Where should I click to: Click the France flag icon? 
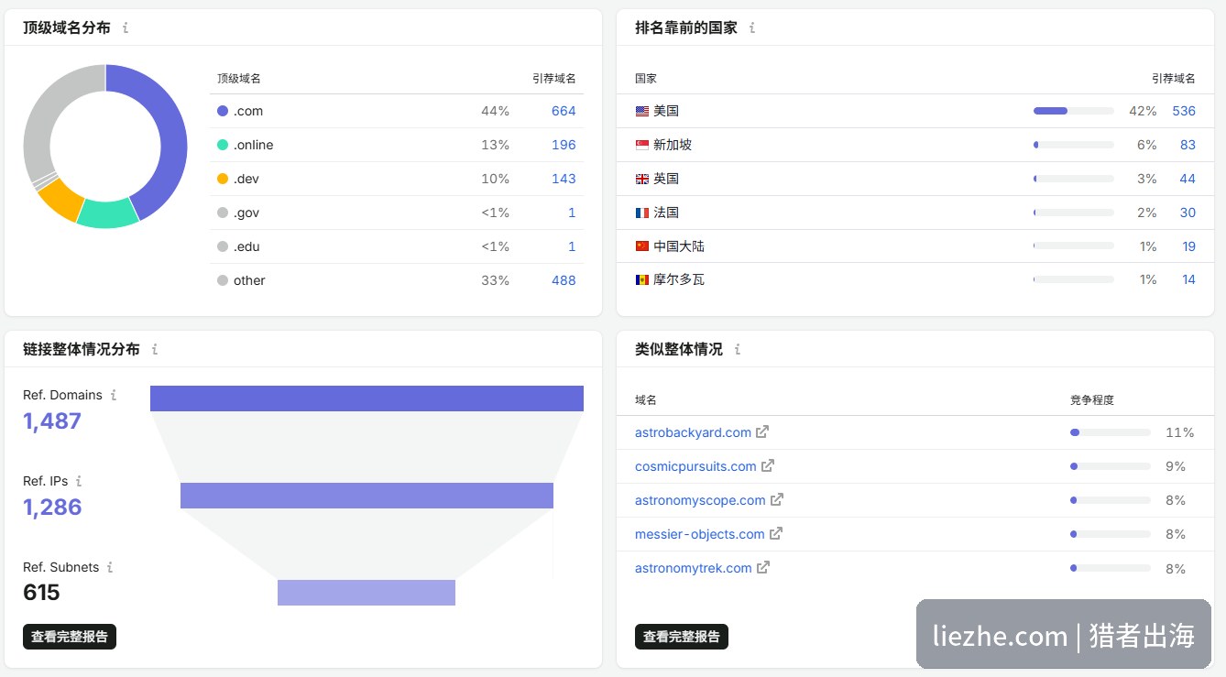(x=642, y=213)
